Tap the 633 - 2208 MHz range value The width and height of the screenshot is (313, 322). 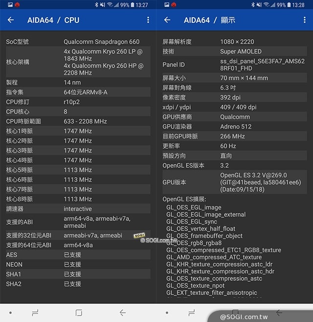pos(85,121)
